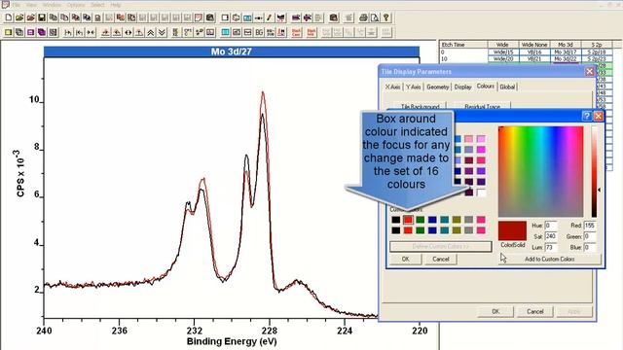Click the Etch Time column header
This screenshot has width=623, height=350.
463,45
